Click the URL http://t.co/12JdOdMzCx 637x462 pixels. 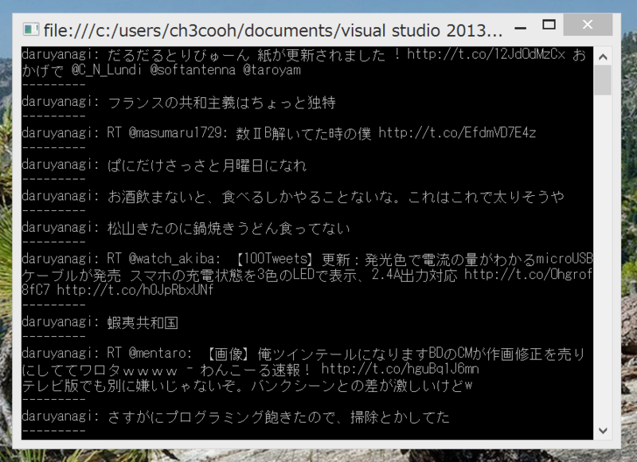(486, 54)
